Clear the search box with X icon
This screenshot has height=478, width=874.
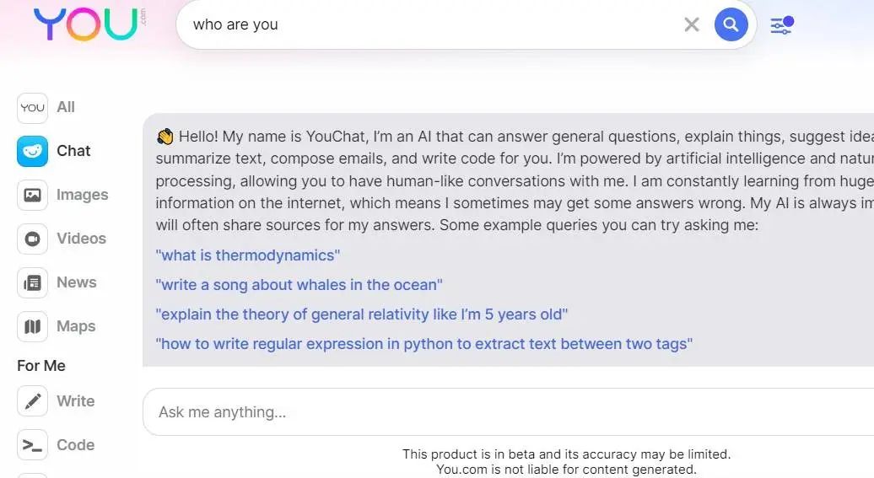pyautogui.click(x=692, y=24)
